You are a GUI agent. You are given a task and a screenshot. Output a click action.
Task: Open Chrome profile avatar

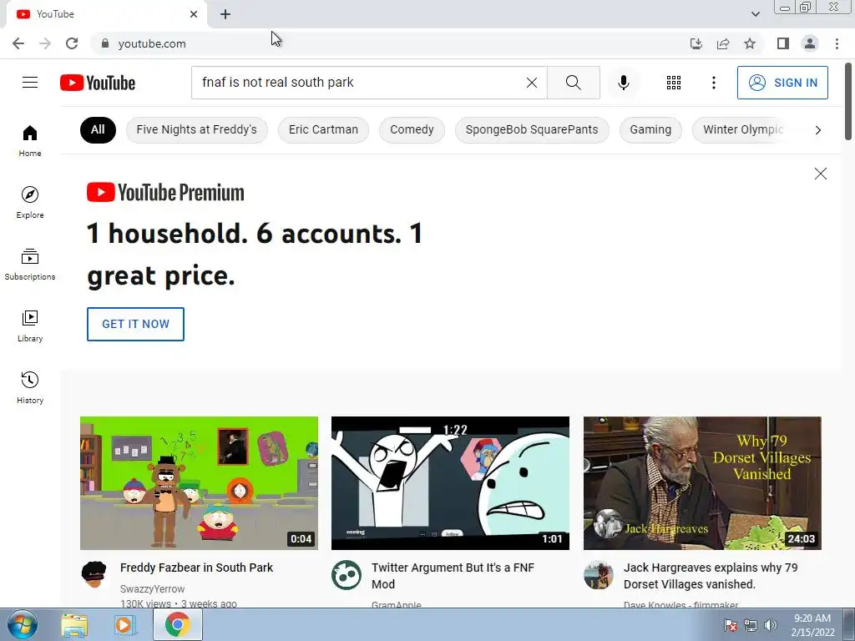[810, 43]
